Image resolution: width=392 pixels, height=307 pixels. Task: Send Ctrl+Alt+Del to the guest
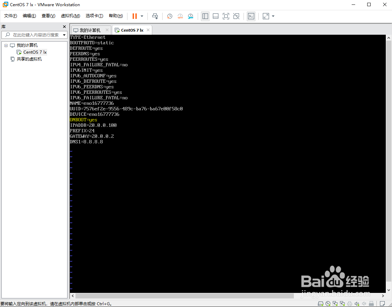(x=155, y=16)
